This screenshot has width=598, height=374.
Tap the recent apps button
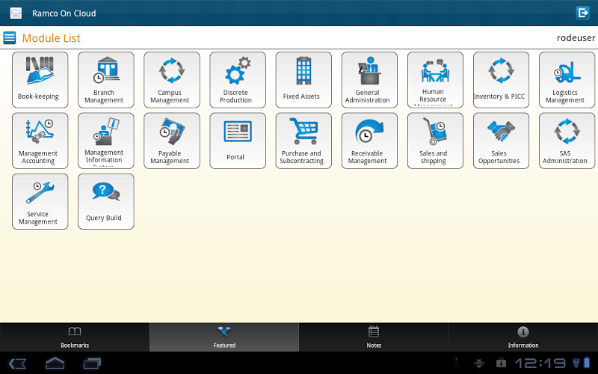click(92, 363)
